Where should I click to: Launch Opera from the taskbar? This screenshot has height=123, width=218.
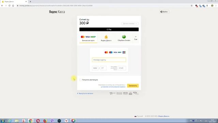point(38,121)
